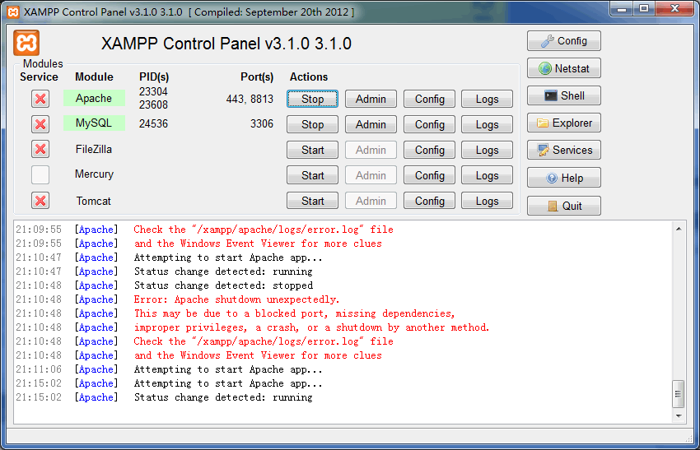
Task: Open Help with the question mark button
Action: click(564, 178)
